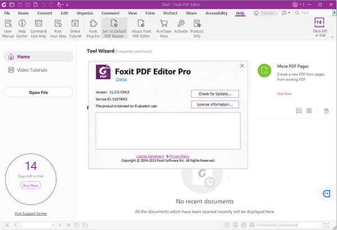This screenshot has width=337, height=230.
Task: Click the Purchase Now cart icon
Action: click(x=164, y=23)
